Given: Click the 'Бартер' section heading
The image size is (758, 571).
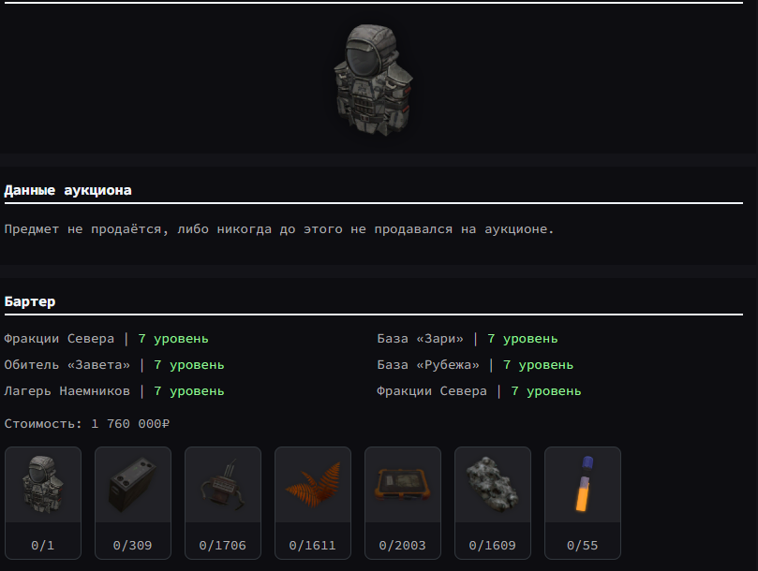Looking at the screenshot, I should pyautogui.click(x=30, y=302).
